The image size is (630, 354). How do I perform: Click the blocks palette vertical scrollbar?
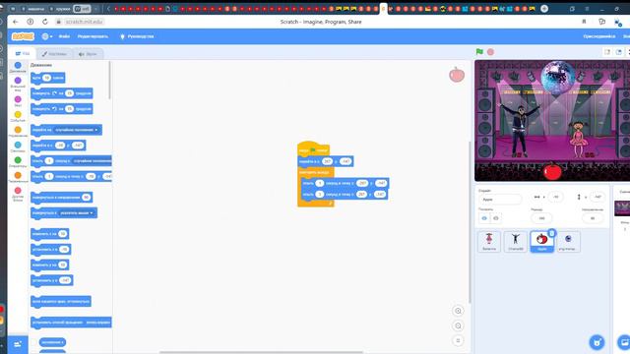tap(109, 81)
